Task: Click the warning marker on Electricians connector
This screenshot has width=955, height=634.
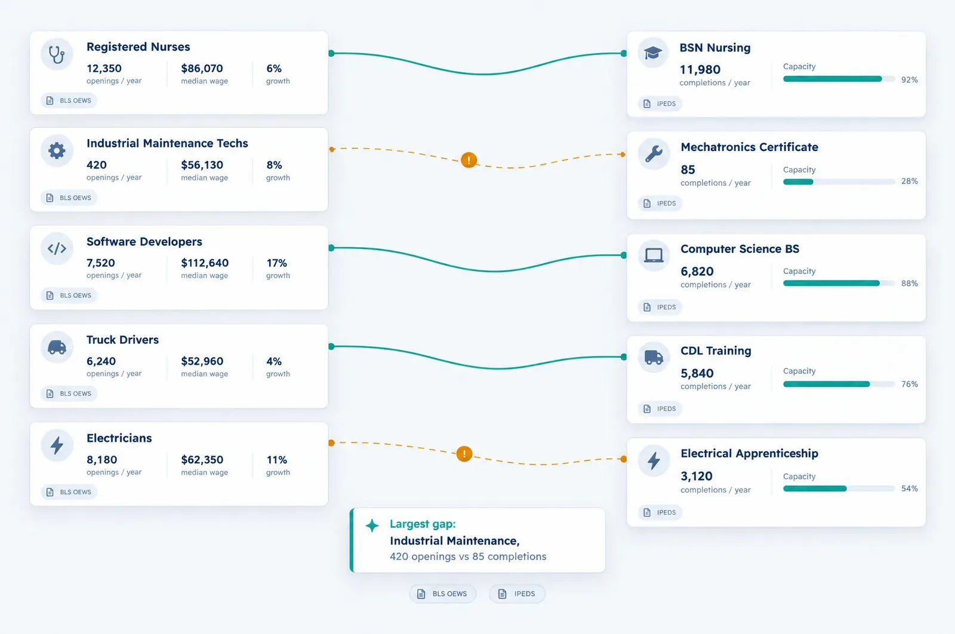Action: pyautogui.click(x=464, y=454)
